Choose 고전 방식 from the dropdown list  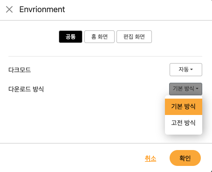tap(184, 123)
